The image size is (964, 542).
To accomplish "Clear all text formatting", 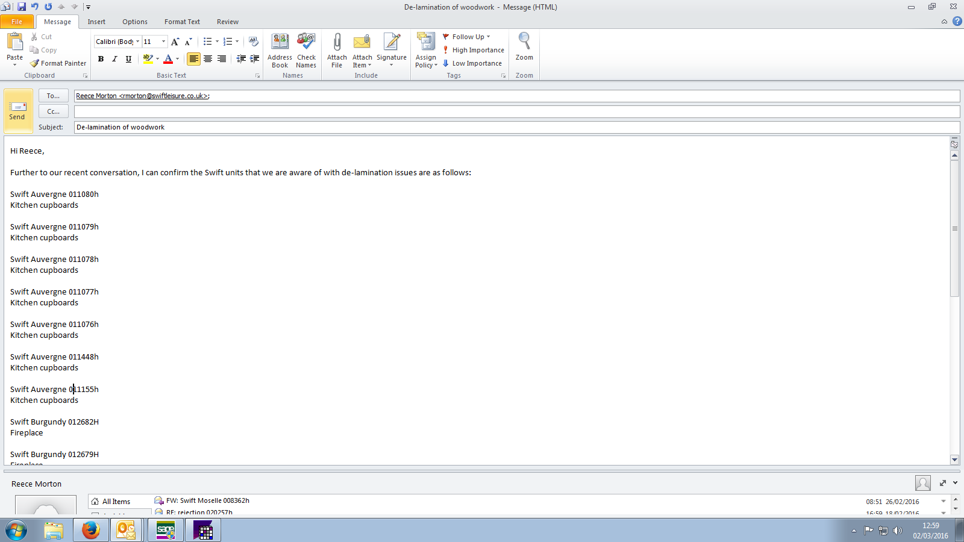I will click(x=254, y=42).
